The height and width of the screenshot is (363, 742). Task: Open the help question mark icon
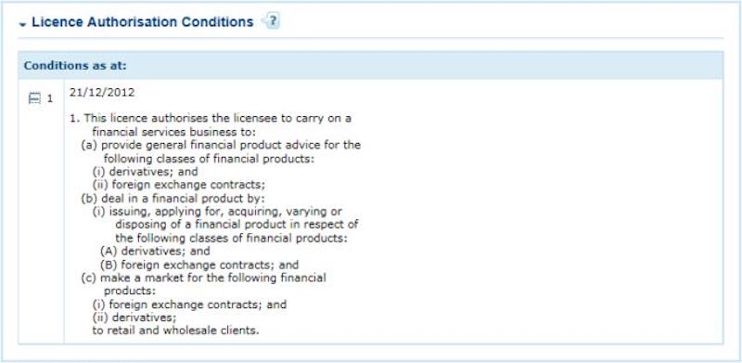tap(272, 21)
